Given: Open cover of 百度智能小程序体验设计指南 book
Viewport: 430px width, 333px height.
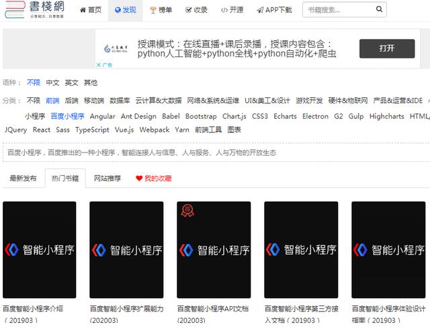Looking at the screenshot, I should click(388, 250).
